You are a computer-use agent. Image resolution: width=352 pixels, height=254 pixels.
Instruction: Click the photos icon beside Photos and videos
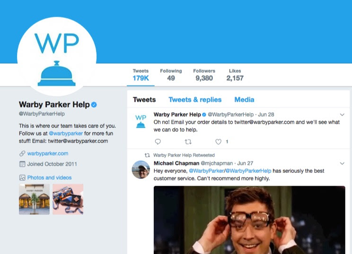pos(22,178)
